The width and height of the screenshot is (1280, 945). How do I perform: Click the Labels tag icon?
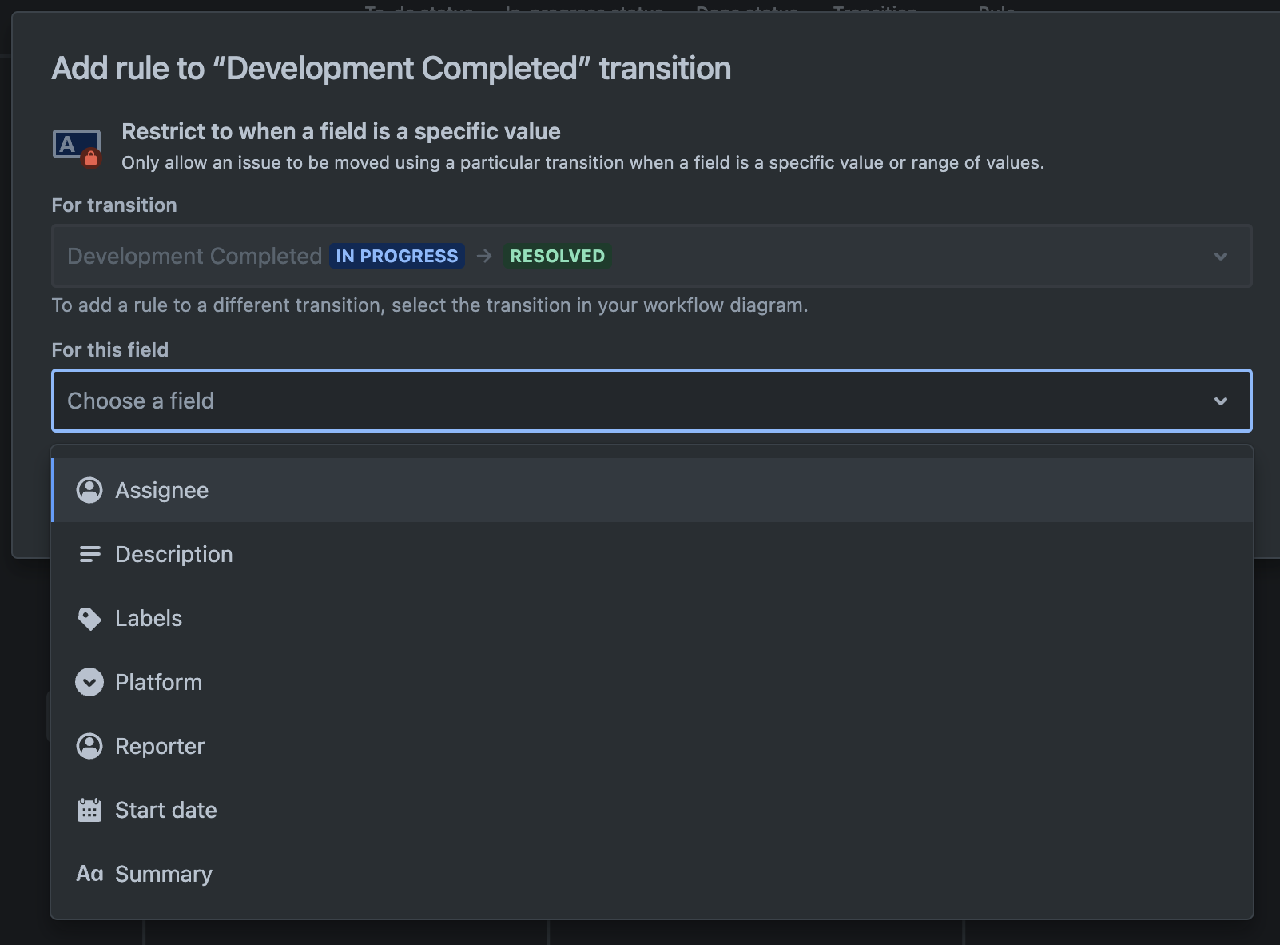coord(89,619)
